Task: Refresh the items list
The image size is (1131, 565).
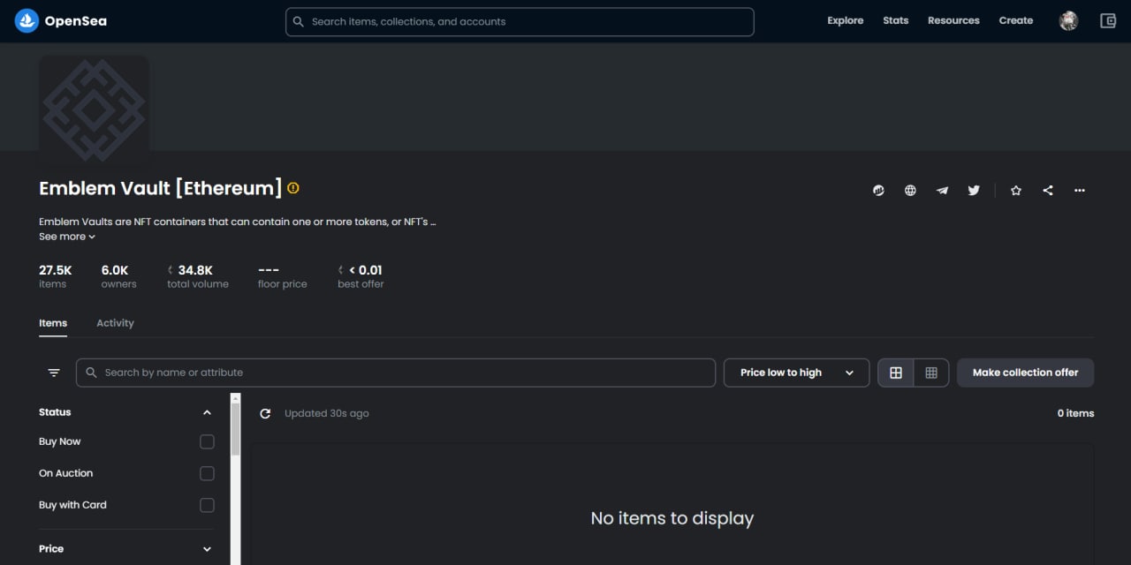Action: click(x=265, y=413)
